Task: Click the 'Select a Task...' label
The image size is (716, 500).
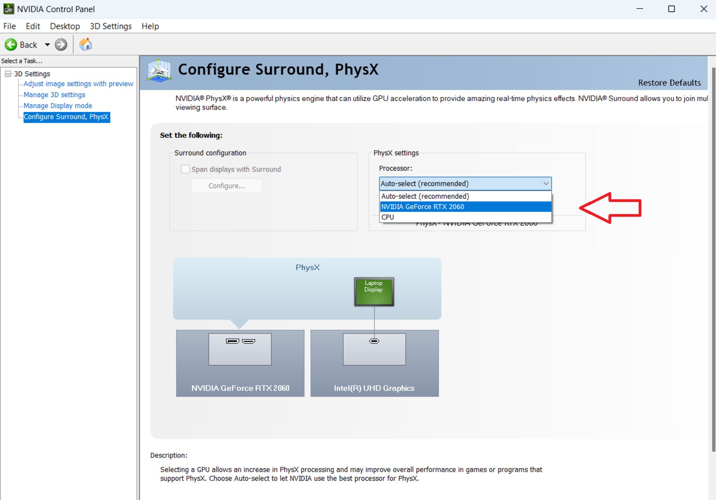Action: (x=22, y=61)
